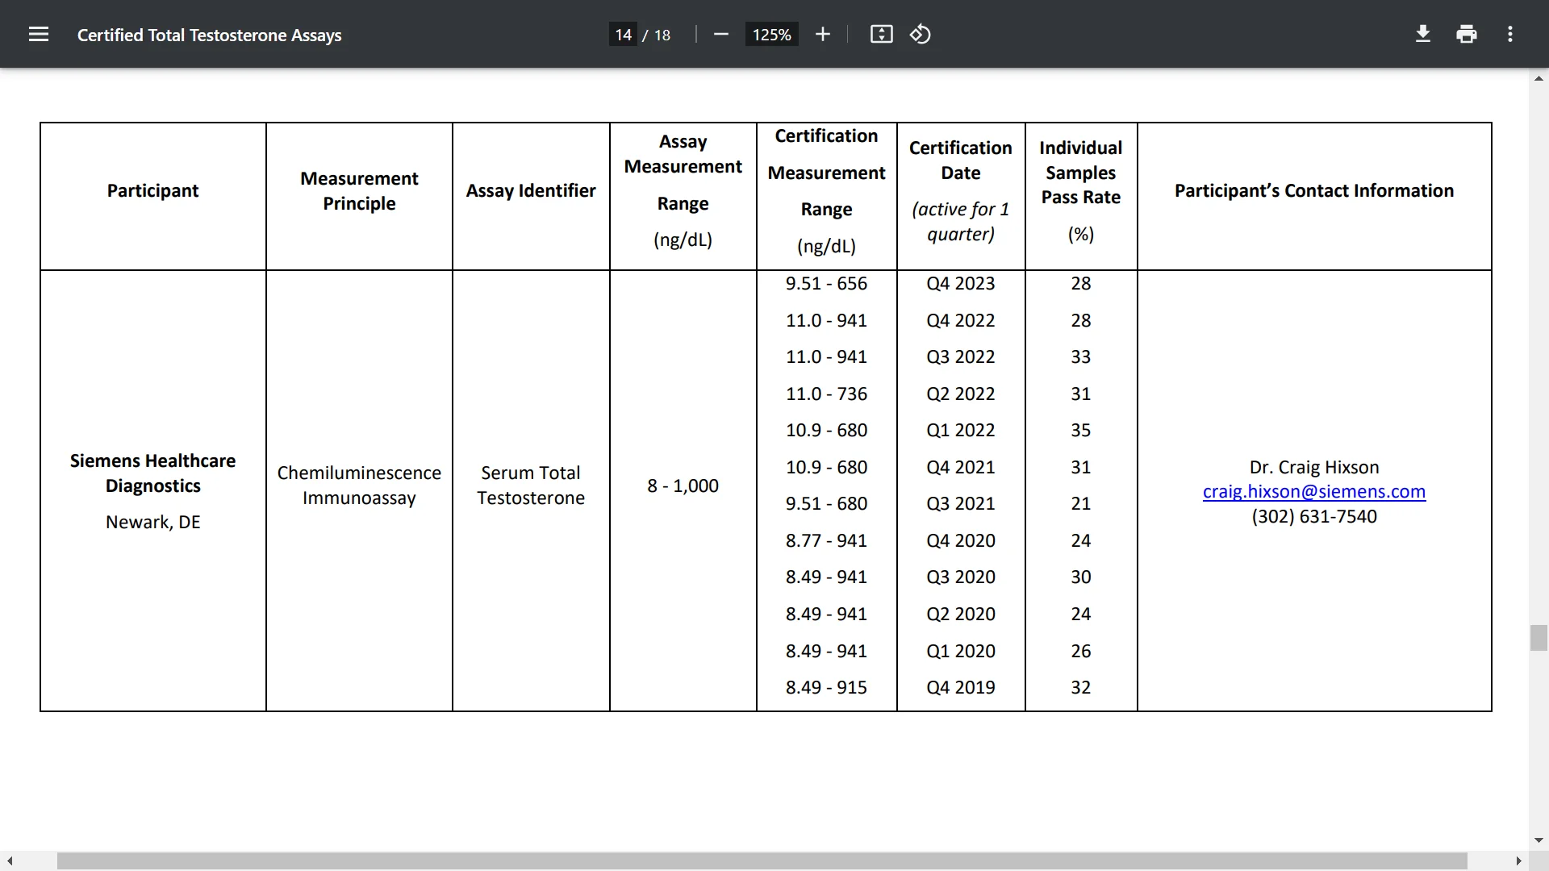Click the Newark, DE text

click(x=152, y=523)
